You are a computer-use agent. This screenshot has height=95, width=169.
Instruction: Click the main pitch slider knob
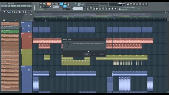37,7
